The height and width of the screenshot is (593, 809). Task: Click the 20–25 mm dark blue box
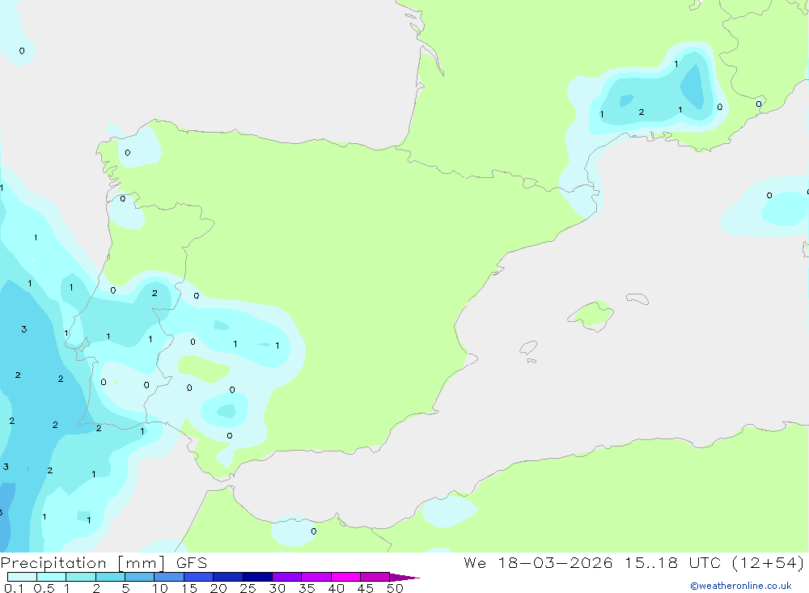click(x=228, y=577)
